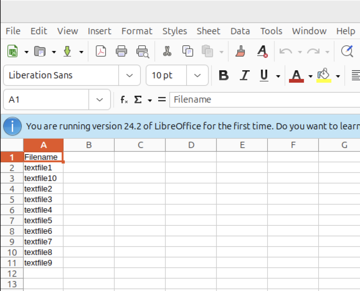Open the Styles menu
The image size is (360, 291).
click(175, 31)
